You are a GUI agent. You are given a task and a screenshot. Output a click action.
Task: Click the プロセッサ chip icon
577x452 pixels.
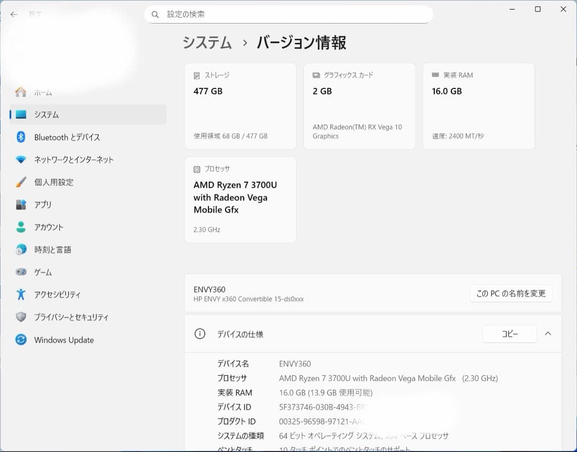197,169
